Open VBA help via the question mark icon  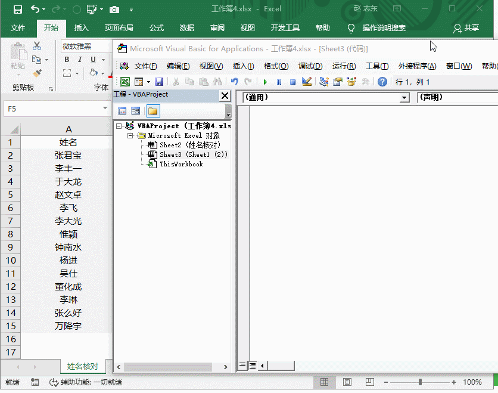(x=382, y=82)
